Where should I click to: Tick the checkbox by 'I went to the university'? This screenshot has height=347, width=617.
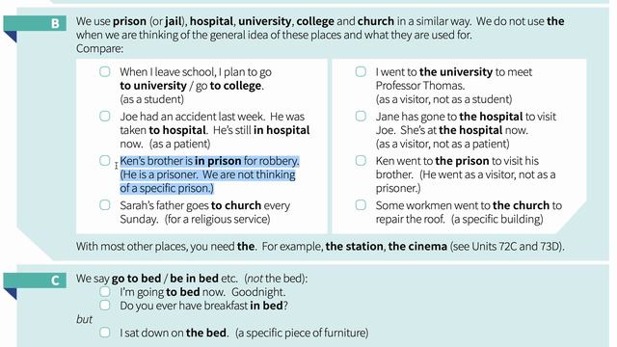(x=361, y=71)
